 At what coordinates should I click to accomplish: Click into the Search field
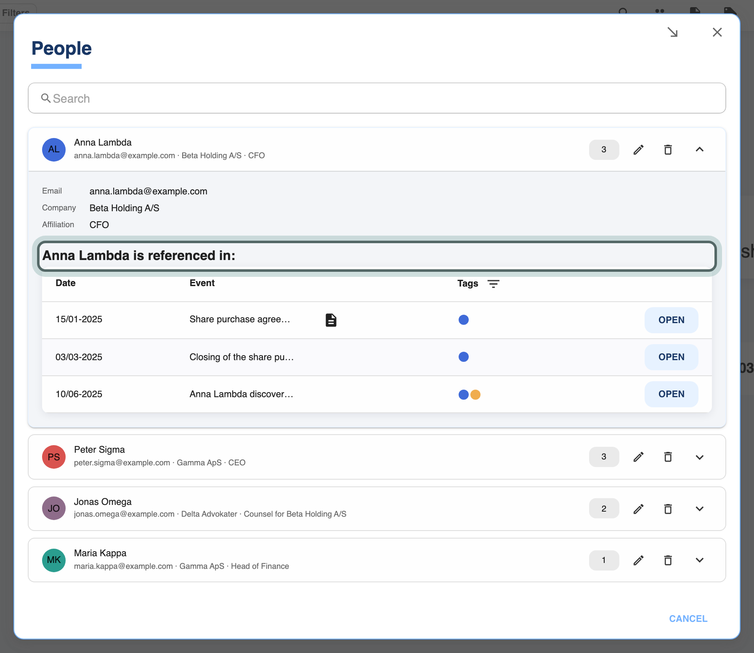[x=377, y=98]
